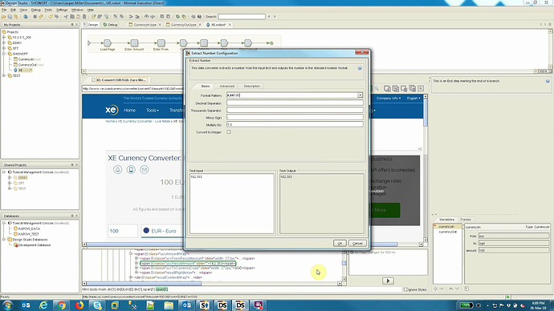Expand the Design Studio Databases node
This screenshot has height=311, width=554.
pos(4,240)
